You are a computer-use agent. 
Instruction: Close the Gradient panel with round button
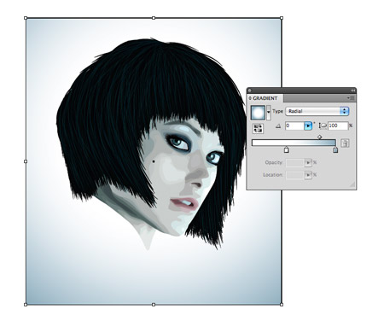coord(250,90)
